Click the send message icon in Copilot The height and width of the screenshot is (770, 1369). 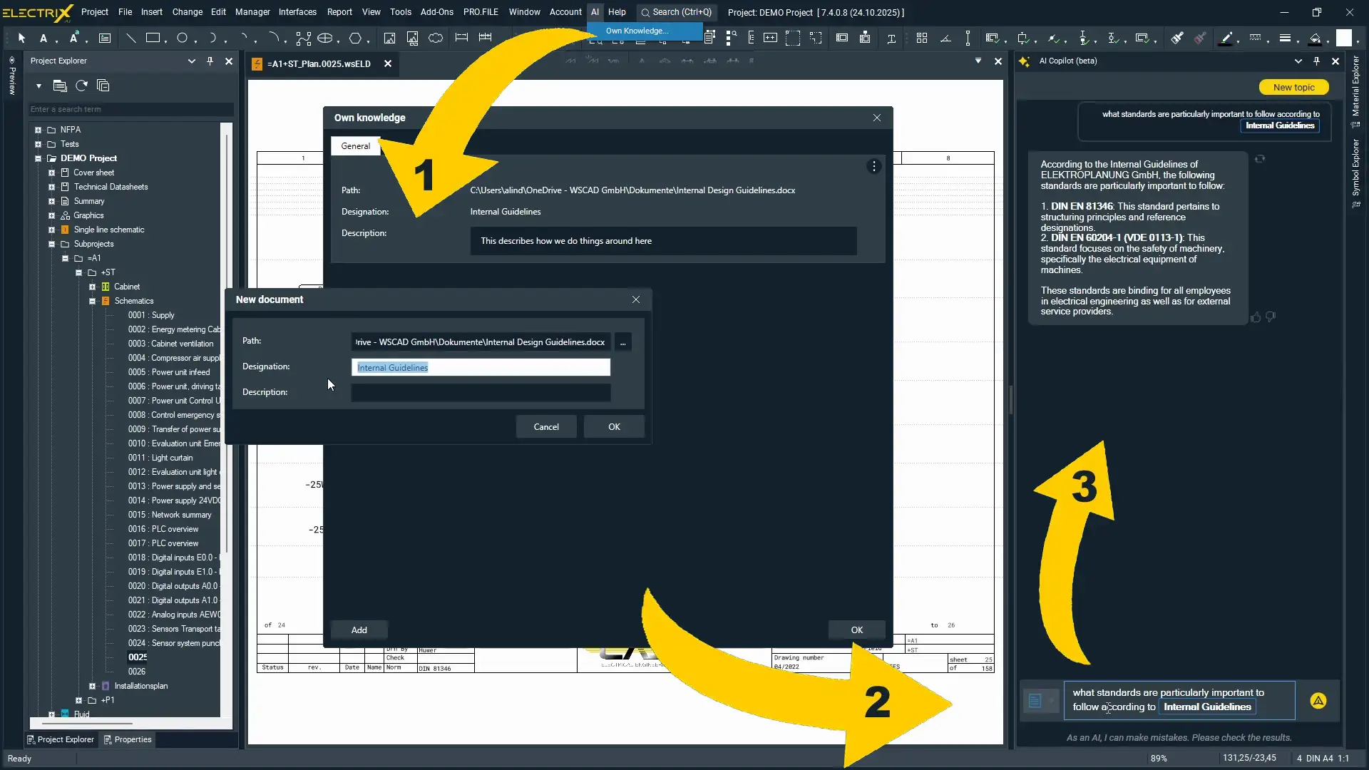click(x=1318, y=701)
